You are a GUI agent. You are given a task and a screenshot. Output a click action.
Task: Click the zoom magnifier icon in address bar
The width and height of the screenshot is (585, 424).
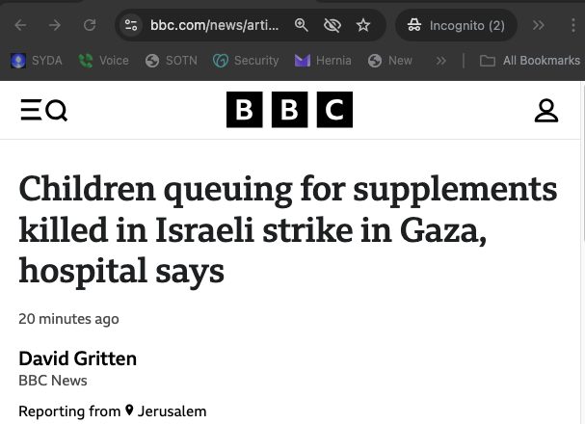[302, 25]
